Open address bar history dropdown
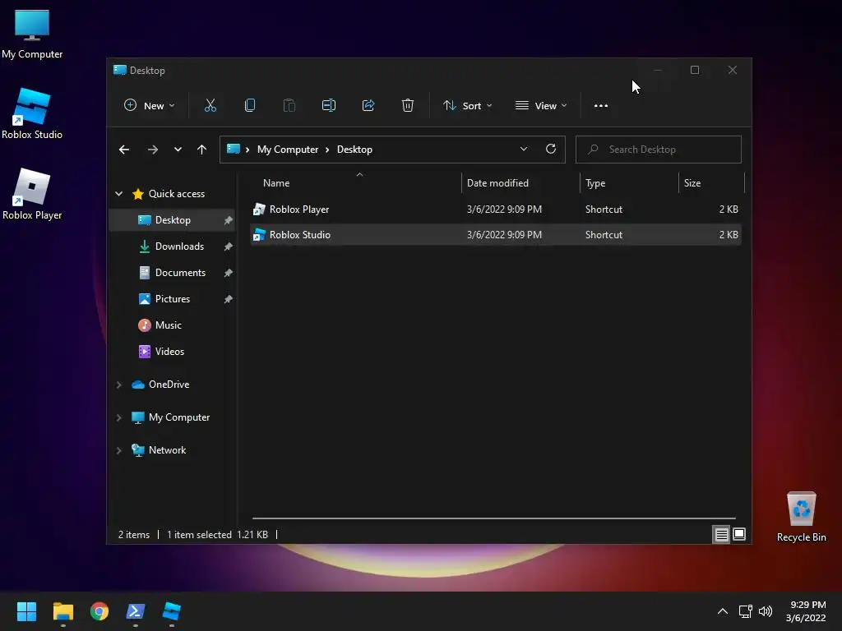 (x=524, y=150)
